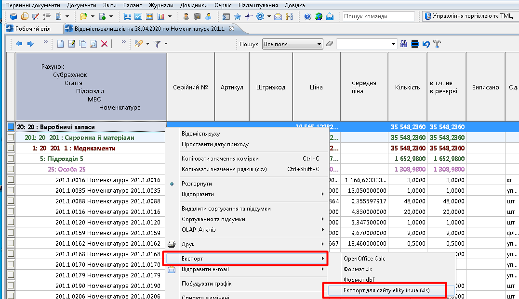Tick checkbox for row 201.1.0016
The image size is (519, 299).
(11, 180)
